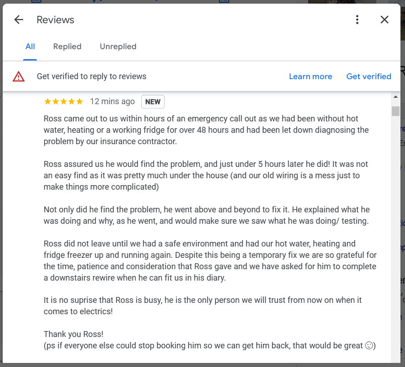Close the Reviews dialog
The image size is (405, 367).
(x=385, y=20)
